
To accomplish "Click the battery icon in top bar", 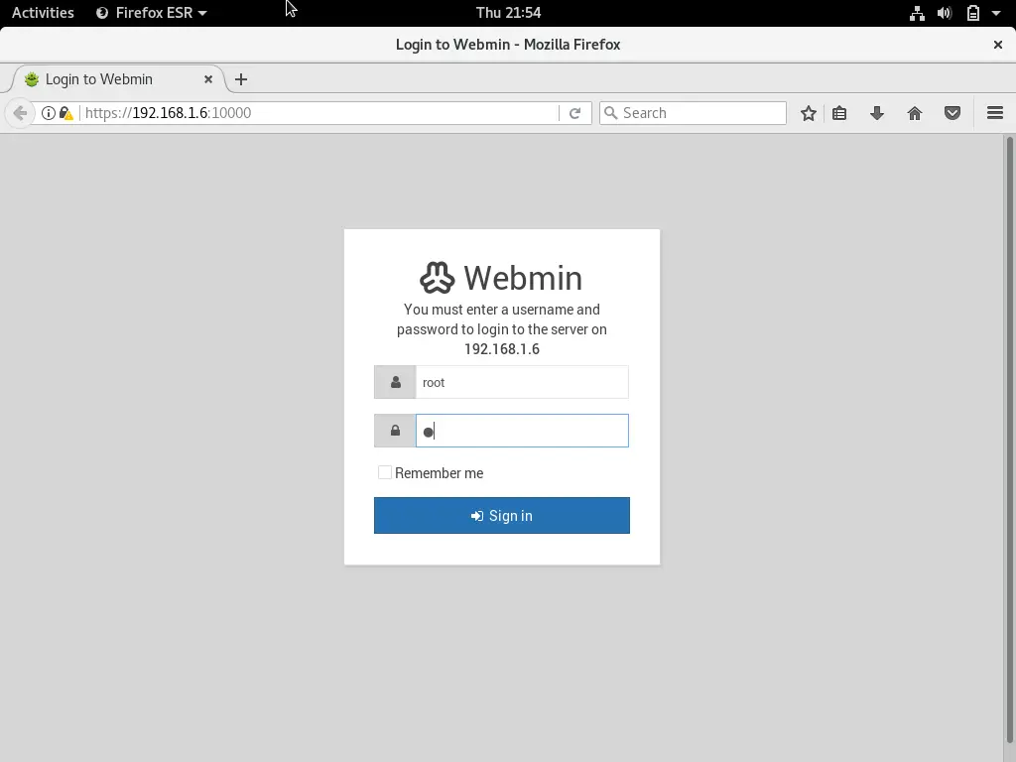I will 973,13.
